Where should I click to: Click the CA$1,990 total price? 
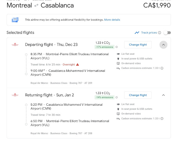[x=157, y=6]
